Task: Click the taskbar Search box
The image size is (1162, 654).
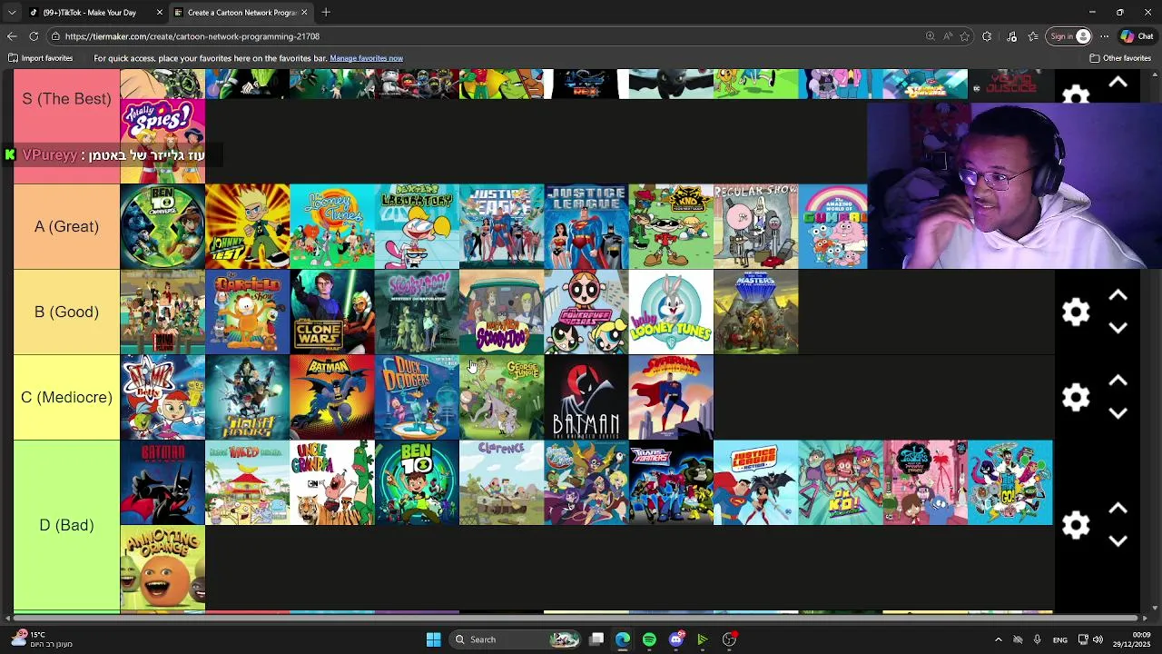Action: point(516,639)
